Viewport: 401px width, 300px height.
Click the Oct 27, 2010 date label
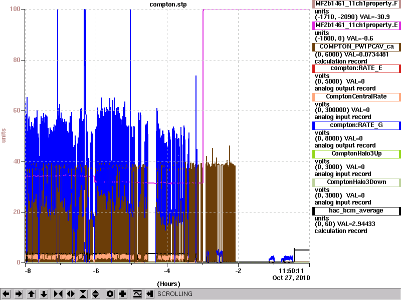(x=291, y=278)
